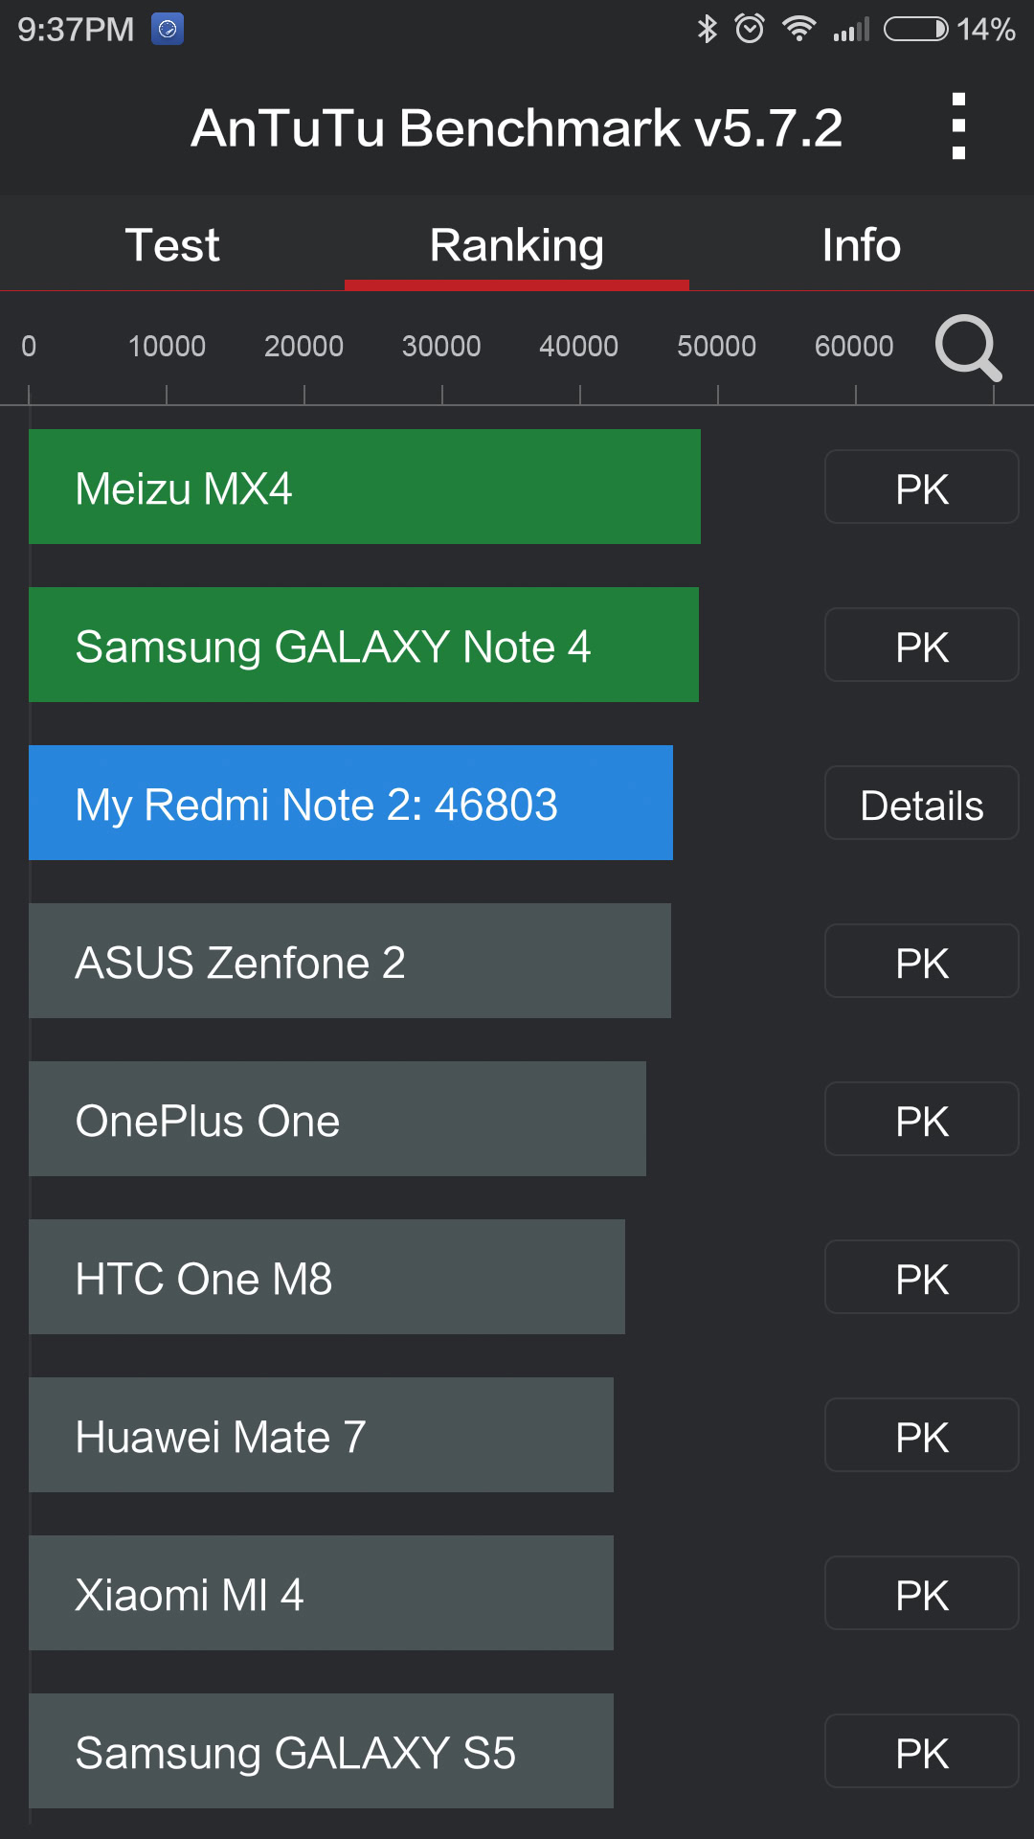1034x1839 pixels.
Task: Tap the Xiaomi MI 4 ranking bar
Action: pyautogui.click(x=321, y=1593)
